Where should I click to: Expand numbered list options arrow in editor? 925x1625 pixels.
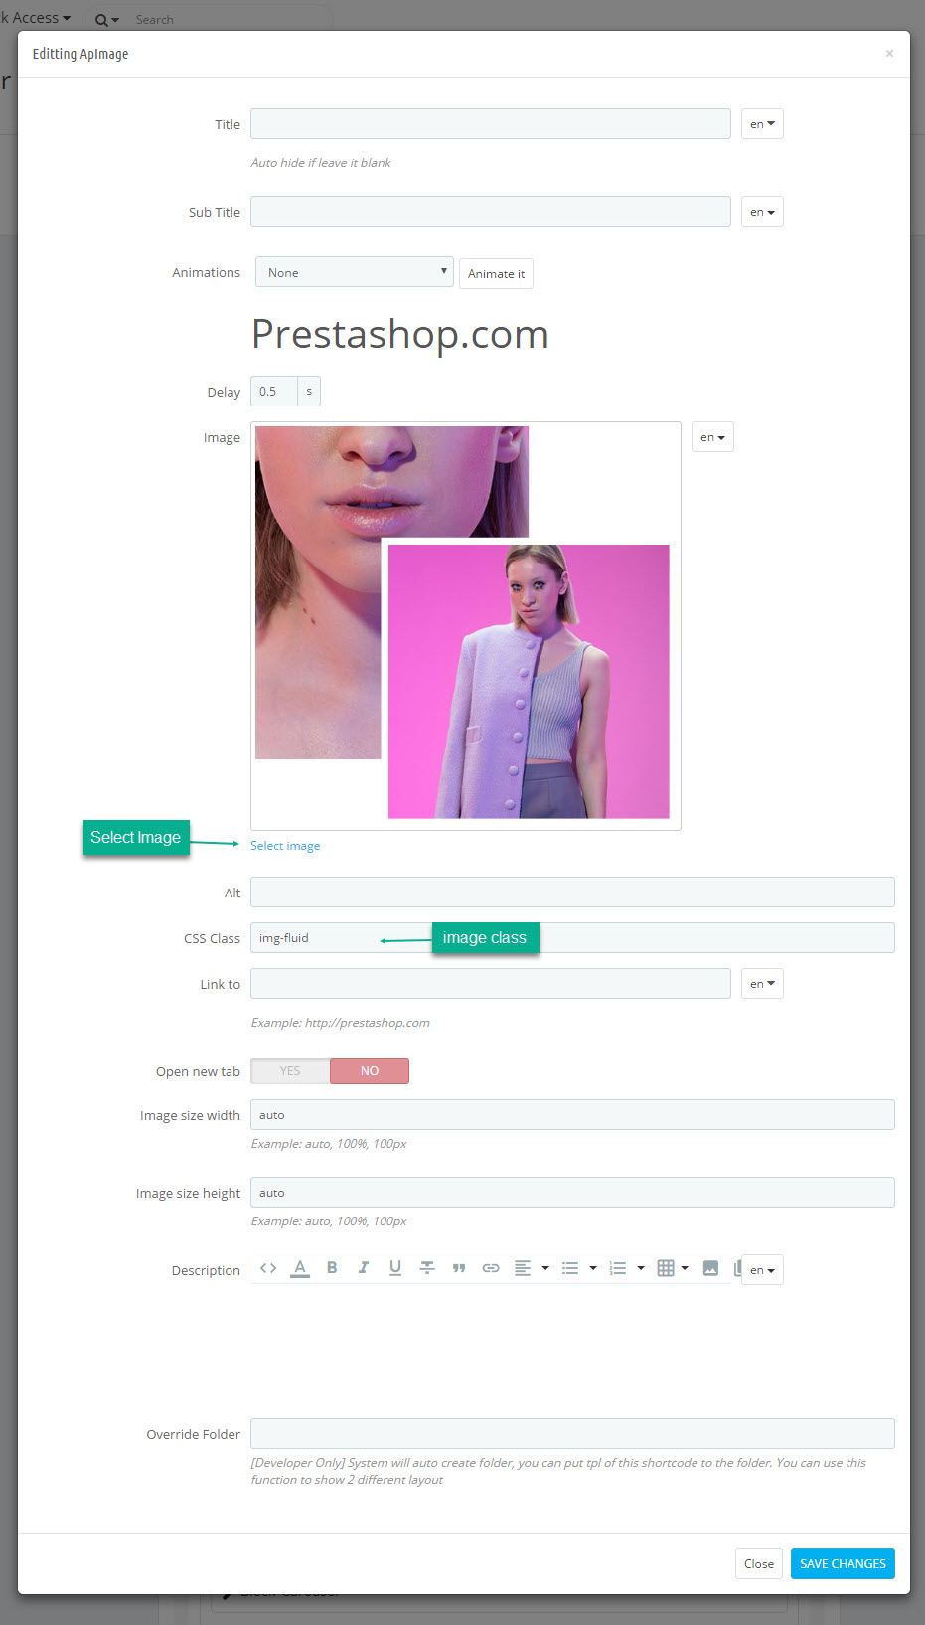pos(641,1268)
